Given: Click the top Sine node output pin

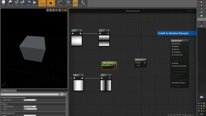Looking at the screenshot, I should (80, 34).
